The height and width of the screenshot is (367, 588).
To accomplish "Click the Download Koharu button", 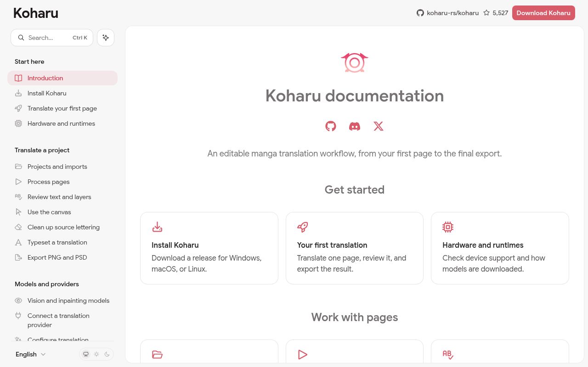I will pos(543,13).
